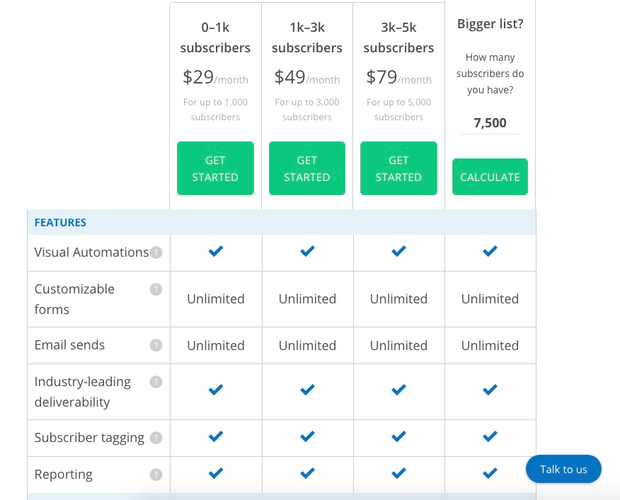The image size is (620, 500).
Task: Click Subscriber tagging checkmark in 0–1k column
Action: tap(215, 436)
